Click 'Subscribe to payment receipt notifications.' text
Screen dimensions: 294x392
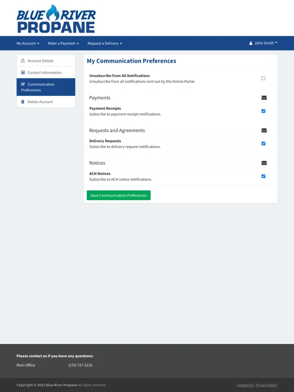tap(125, 114)
